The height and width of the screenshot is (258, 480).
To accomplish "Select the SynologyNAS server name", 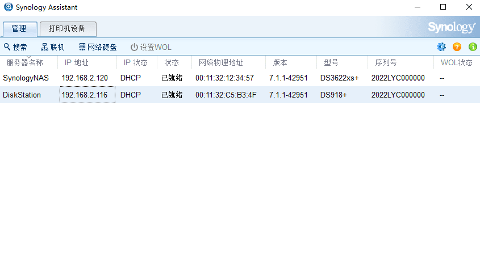I will 26,78.
